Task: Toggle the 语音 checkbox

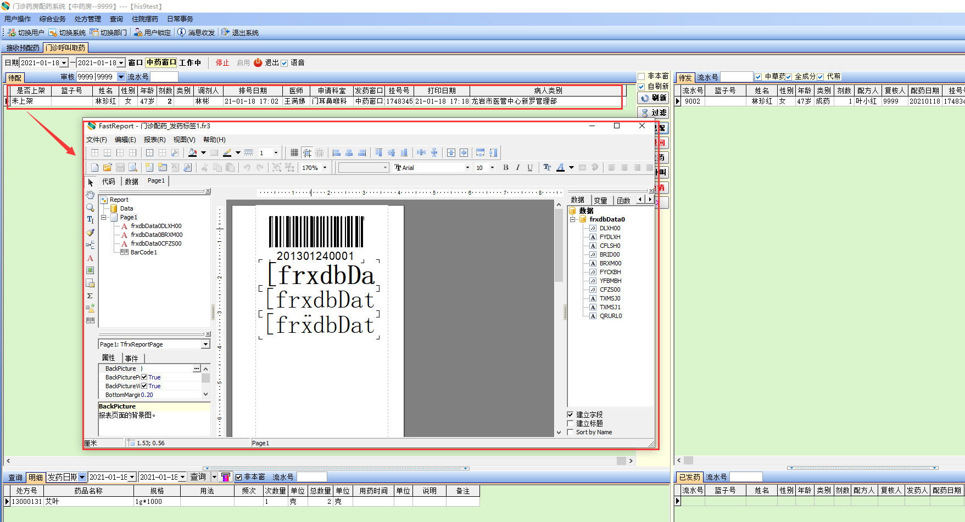Action: point(285,63)
